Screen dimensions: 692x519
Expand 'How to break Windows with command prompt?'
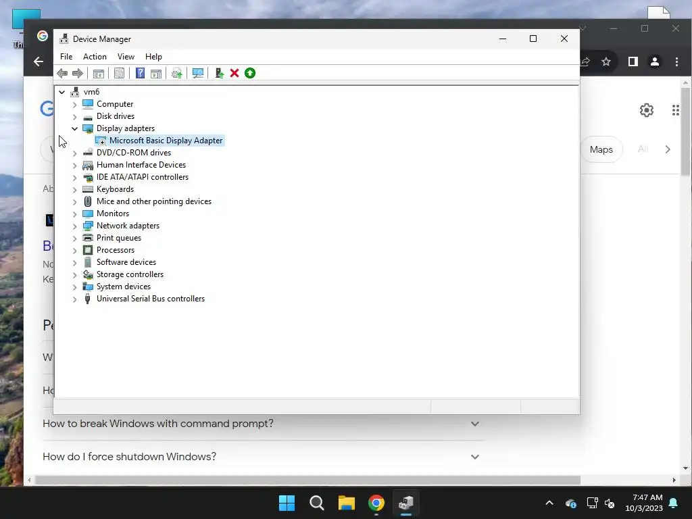(x=475, y=424)
